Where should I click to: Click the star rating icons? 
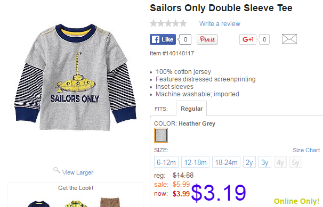click(168, 23)
